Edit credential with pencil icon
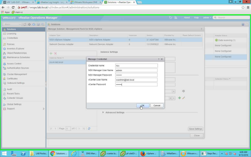The image size is (251, 157). point(184,98)
